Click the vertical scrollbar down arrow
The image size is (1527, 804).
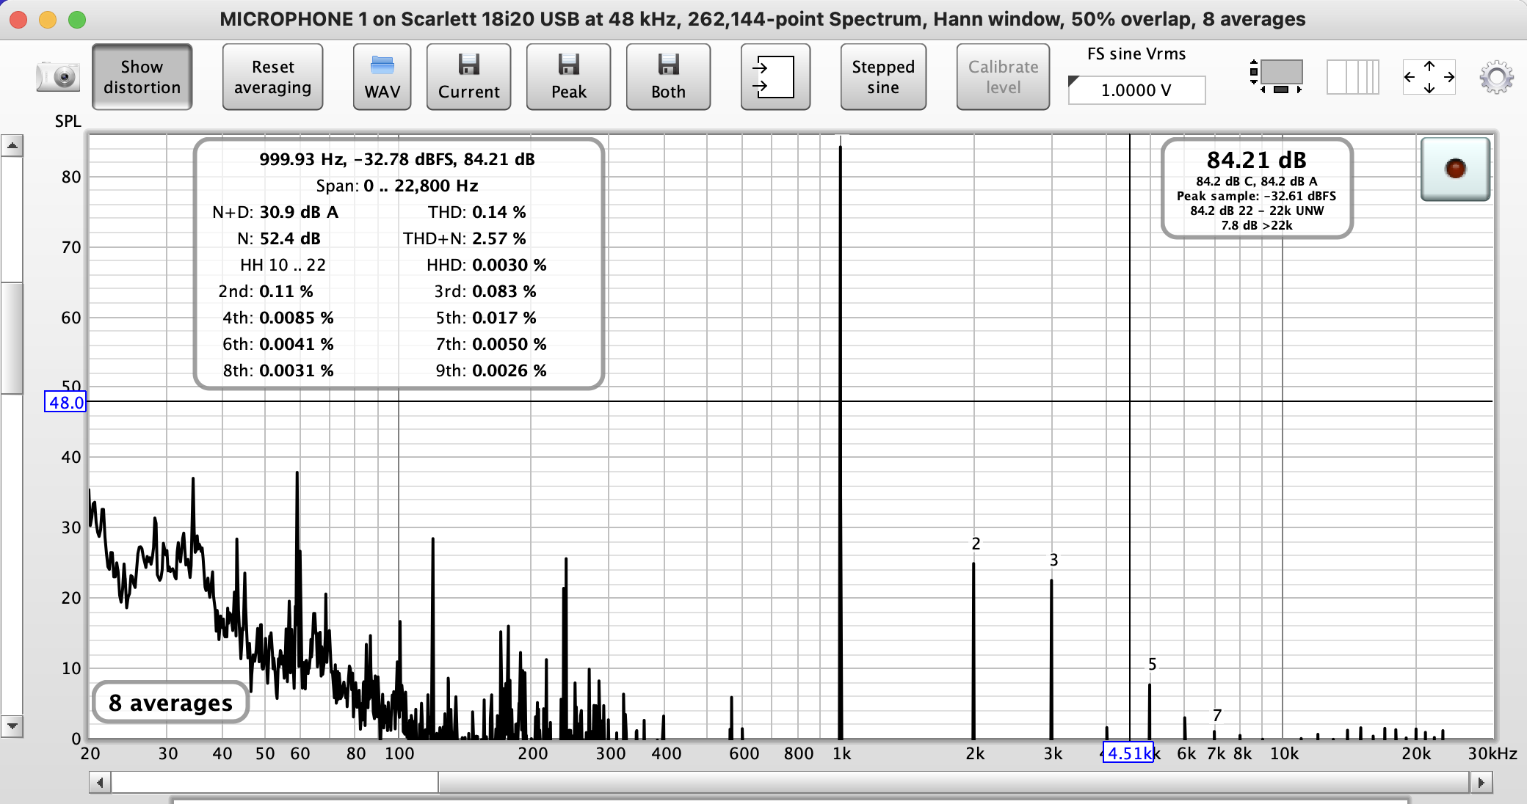[x=12, y=726]
